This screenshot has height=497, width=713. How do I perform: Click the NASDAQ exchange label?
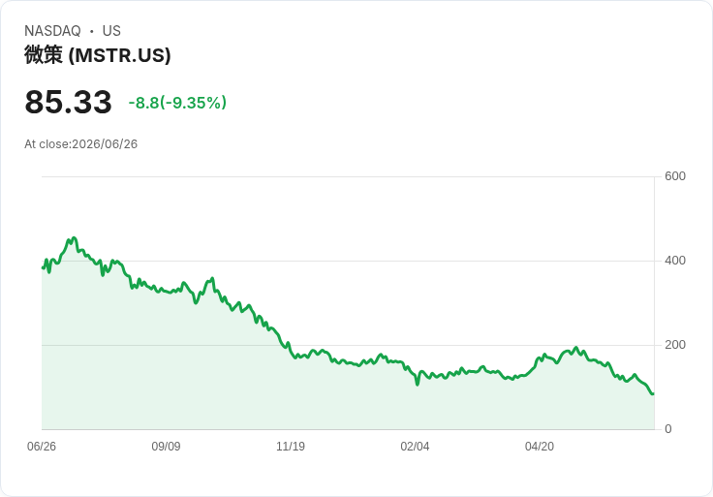click(x=52, y=31)
